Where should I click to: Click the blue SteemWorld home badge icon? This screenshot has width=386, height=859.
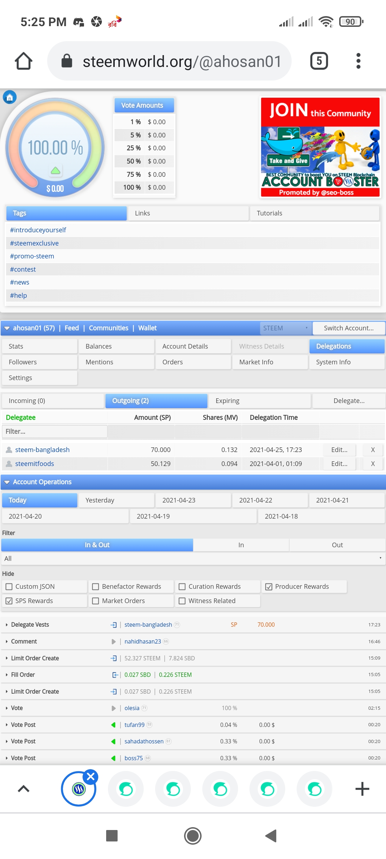click(10, 97)
